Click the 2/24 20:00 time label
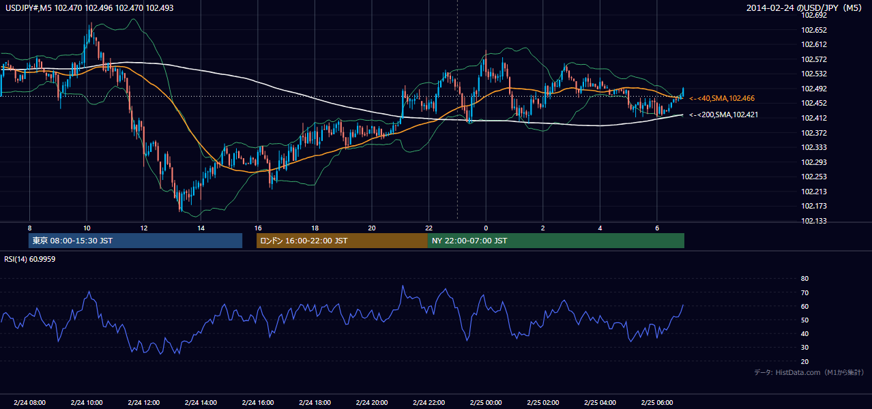 point(372,403)
